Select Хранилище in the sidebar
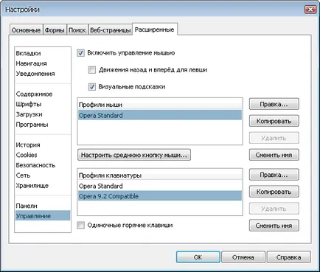The height and width of the screenshot is (272, 320). [x=43, y=186]
